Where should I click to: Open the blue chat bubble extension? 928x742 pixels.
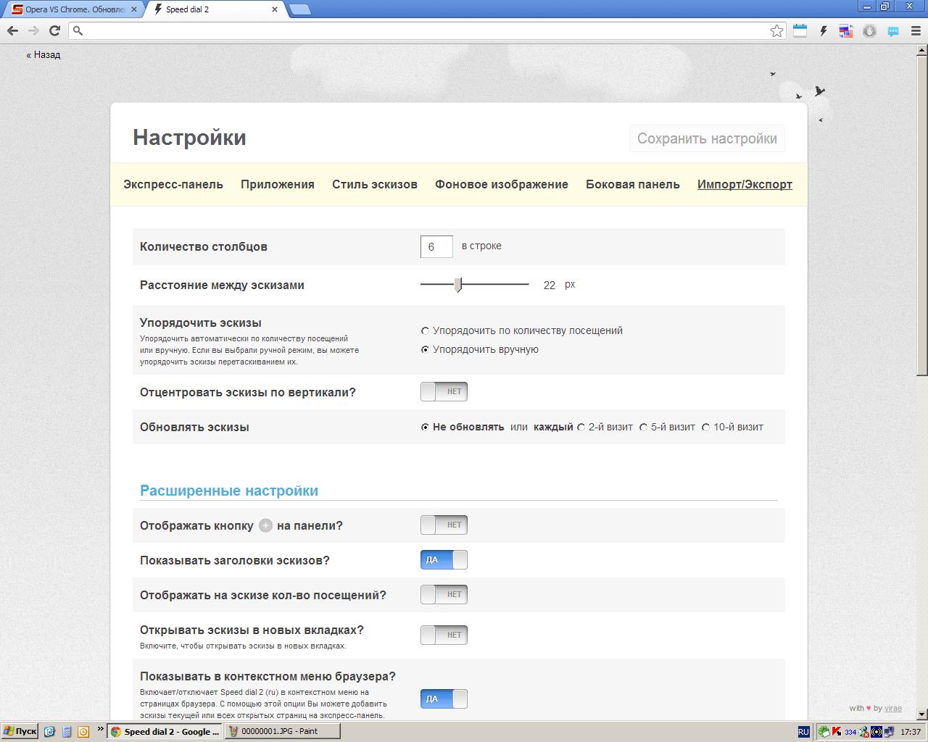tap(893, 30)
